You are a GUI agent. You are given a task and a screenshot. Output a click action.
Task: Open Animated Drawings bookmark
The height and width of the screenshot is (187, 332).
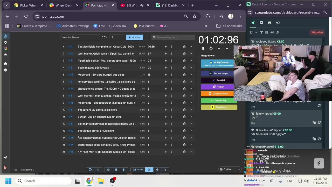click(73, 26)
